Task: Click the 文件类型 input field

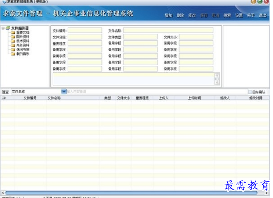Action: (140, 37)
